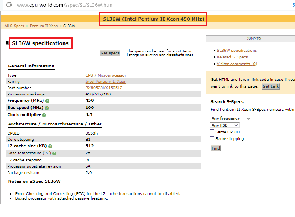Enable the Same stepping checkbox

pos(212,138)
